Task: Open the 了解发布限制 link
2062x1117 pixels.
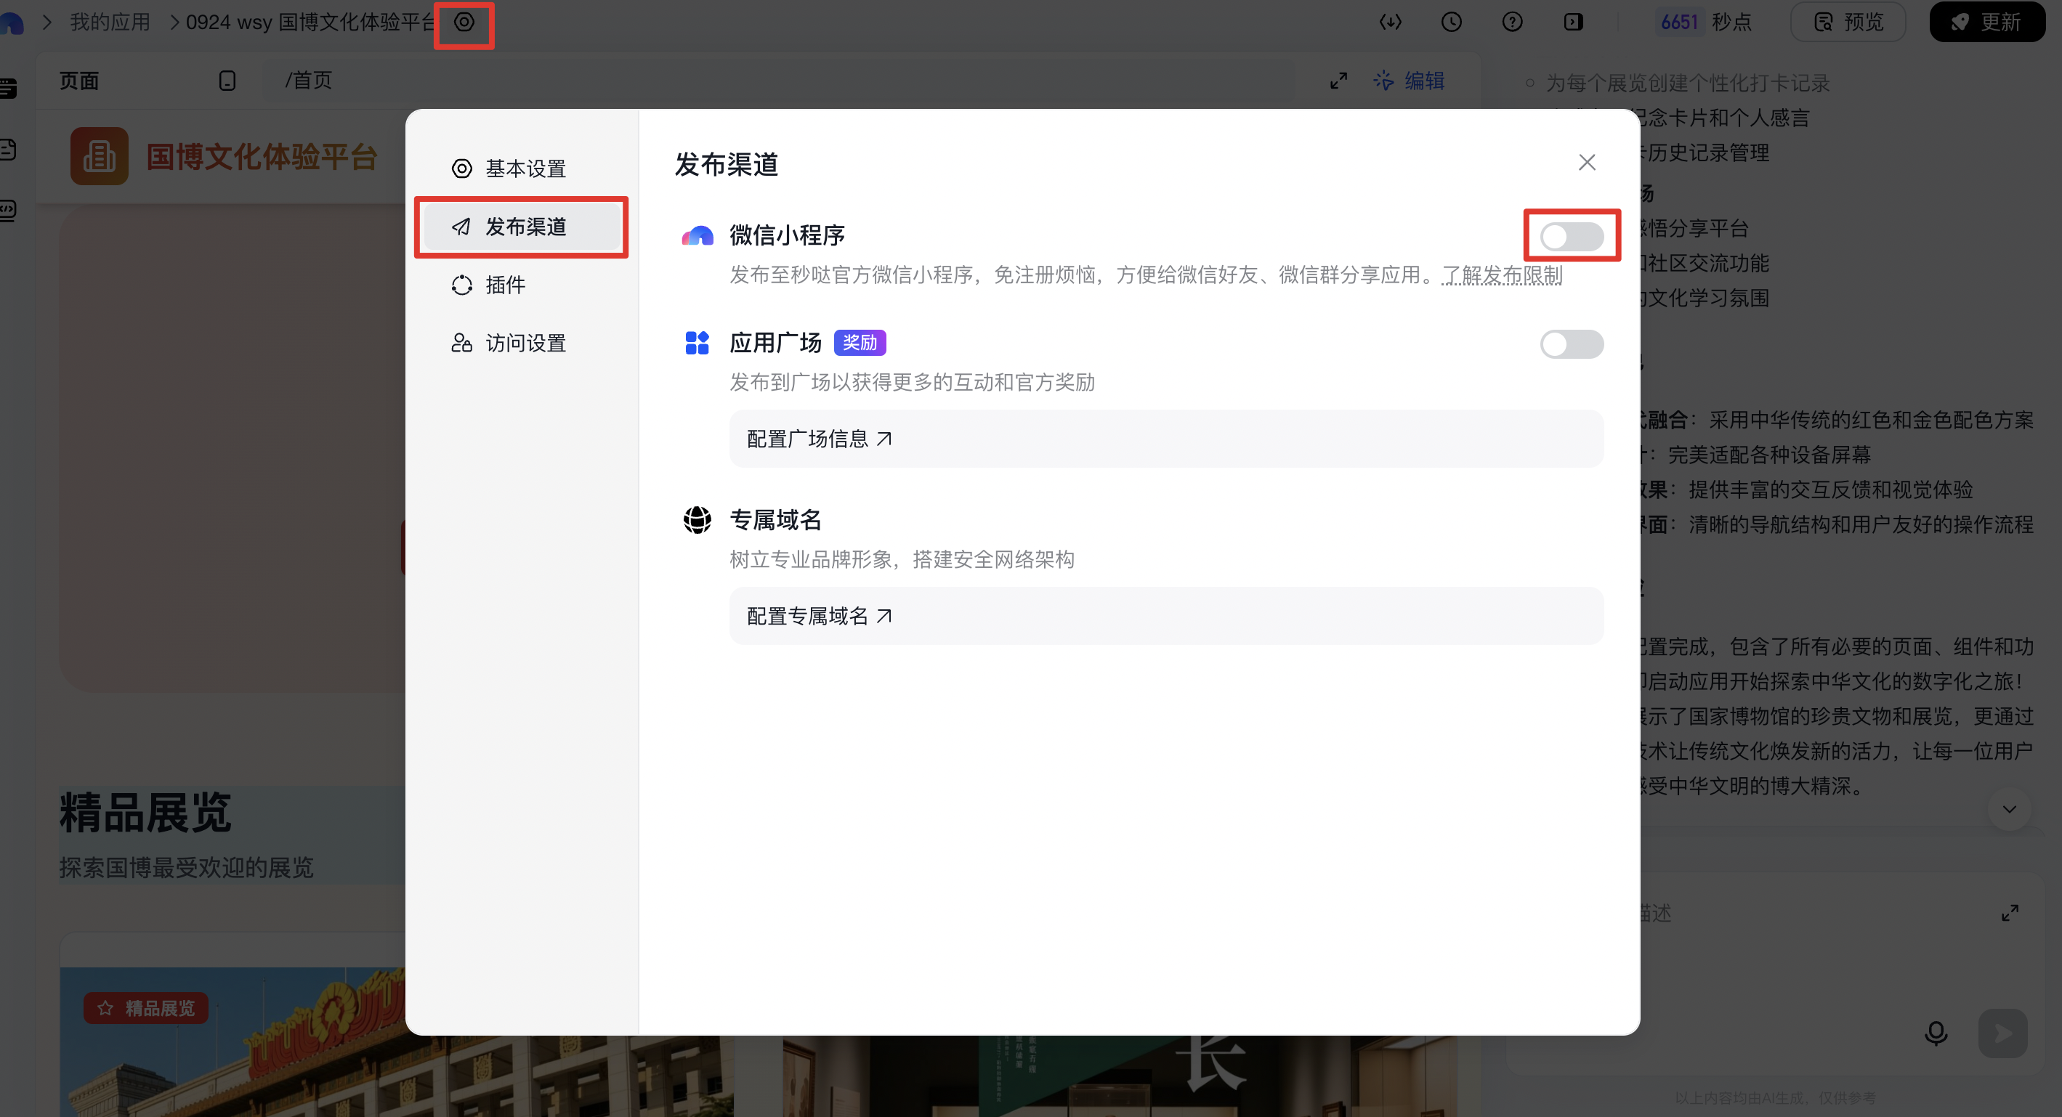Action: [1502, 275]
